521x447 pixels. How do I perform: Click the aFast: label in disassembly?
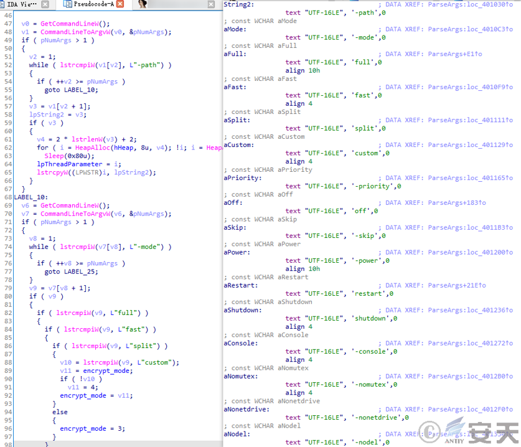click(235, 87)
